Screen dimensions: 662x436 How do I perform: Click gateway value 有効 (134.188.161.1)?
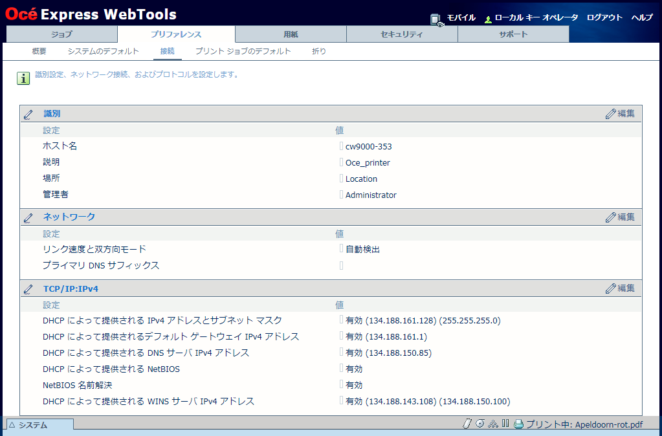386,336
